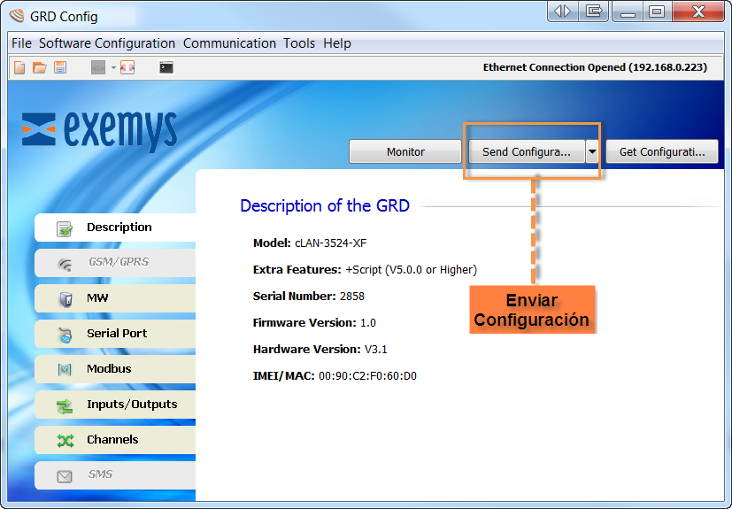Viewport: 732px width, 509px height.
Task: Open the File menu
Action: click(21, 43)
